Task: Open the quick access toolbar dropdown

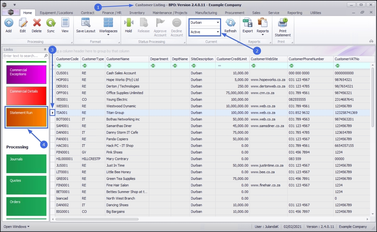Action: (15, 5)
